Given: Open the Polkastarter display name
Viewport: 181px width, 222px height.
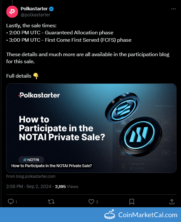Looking at the screenshot, I should (34, 9).
